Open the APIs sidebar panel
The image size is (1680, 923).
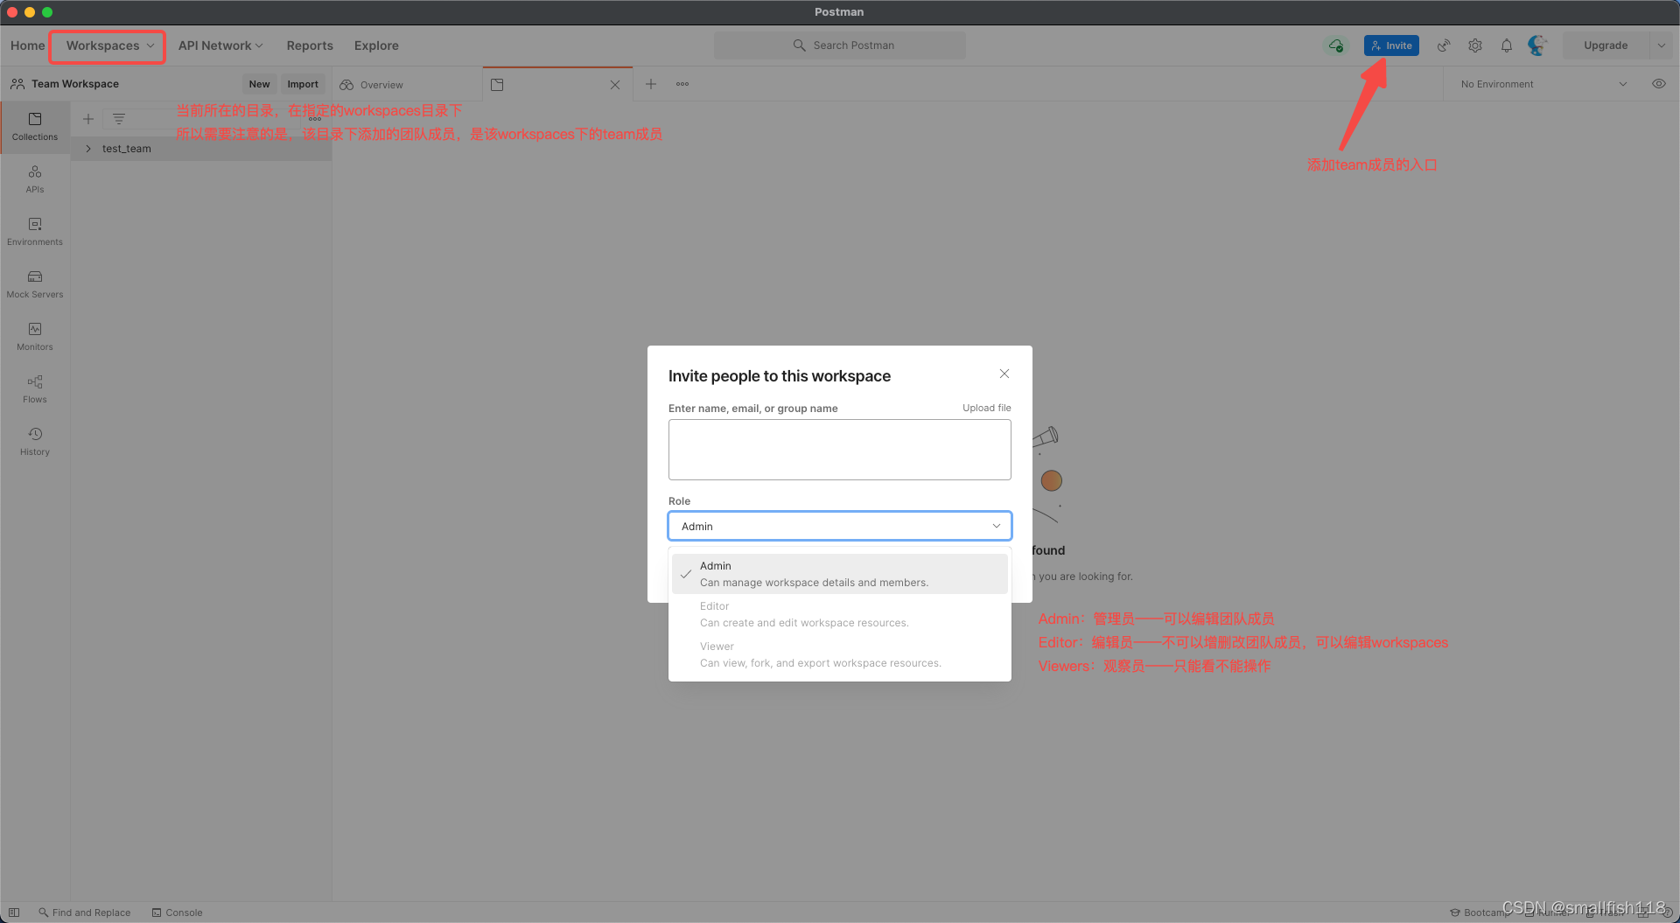(x=35, y=179)
